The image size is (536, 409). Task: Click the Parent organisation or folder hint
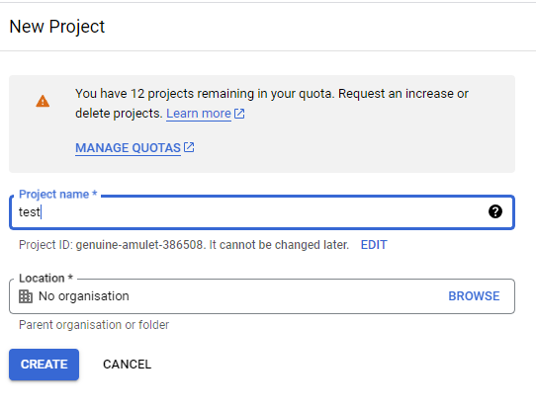tap(94, 325)
